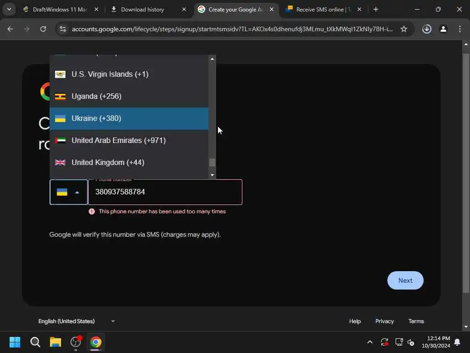Click the network tray icon
This screenshot has width=470, height=353.
tap(399, 342)
